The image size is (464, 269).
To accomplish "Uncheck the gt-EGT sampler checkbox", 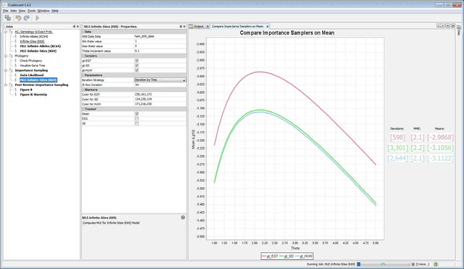I will coord(137,61).
